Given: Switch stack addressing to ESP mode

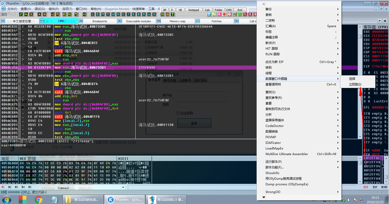Looking at the screenshot, I should [366, 187].
